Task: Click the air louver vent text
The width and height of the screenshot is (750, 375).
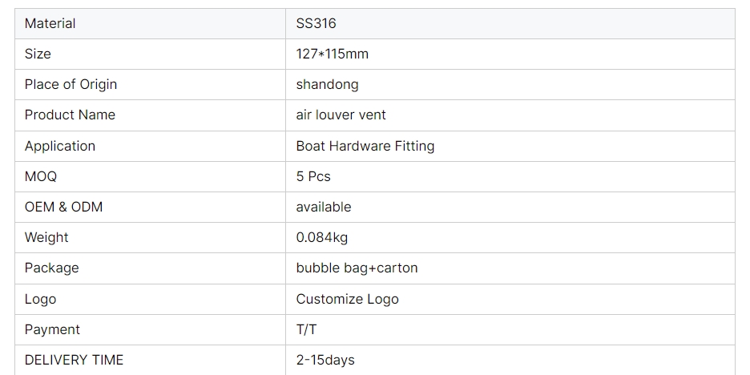Action: 341,115
